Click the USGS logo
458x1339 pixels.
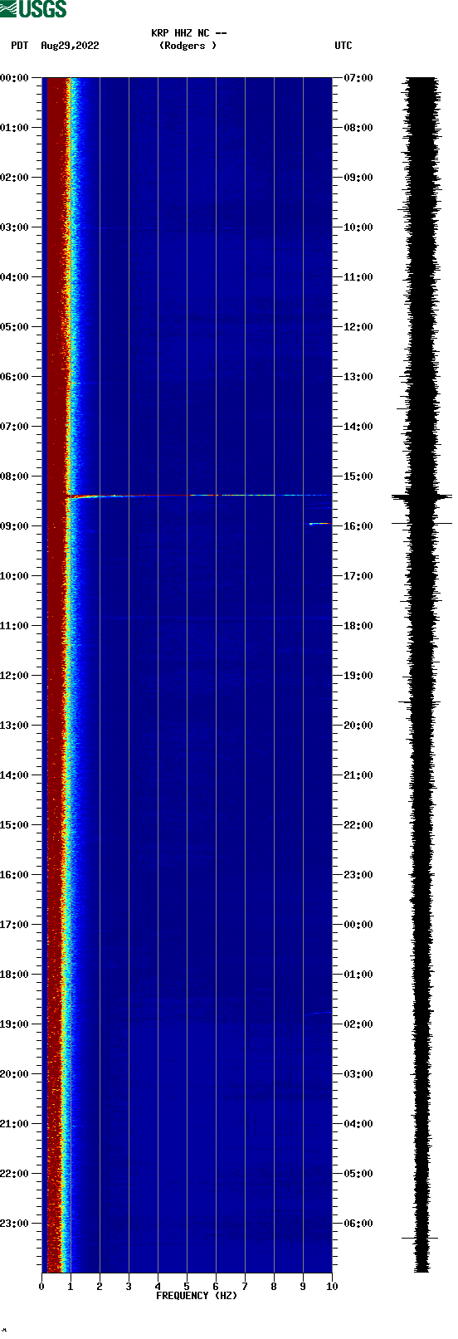pyautogui.click(x=34, y=9)
